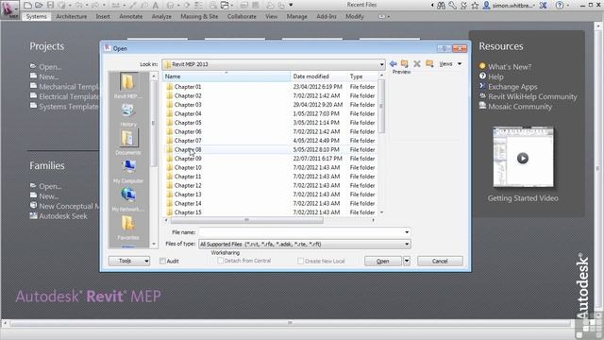Image resolution: width=604 pixels, height=340 pixels.
Task: Switch to the Architecture ribbon tab
Action: [72, 17]
